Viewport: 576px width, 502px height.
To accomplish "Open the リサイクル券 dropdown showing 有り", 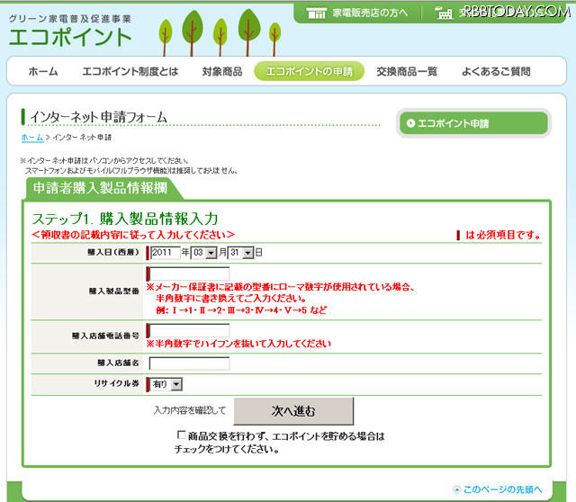I will (166, 384).
